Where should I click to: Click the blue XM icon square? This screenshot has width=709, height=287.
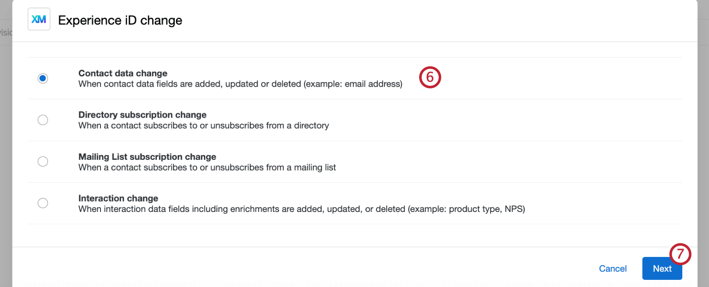click(x=39, y=19)
